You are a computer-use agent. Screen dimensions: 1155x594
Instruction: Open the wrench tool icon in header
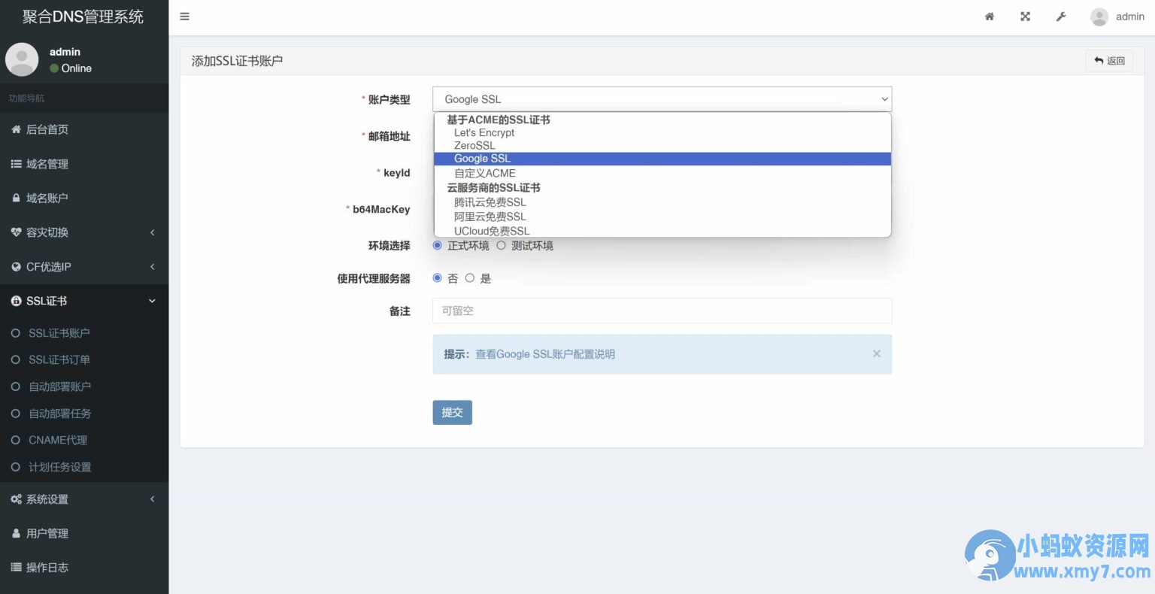[x=1061, y=17]
